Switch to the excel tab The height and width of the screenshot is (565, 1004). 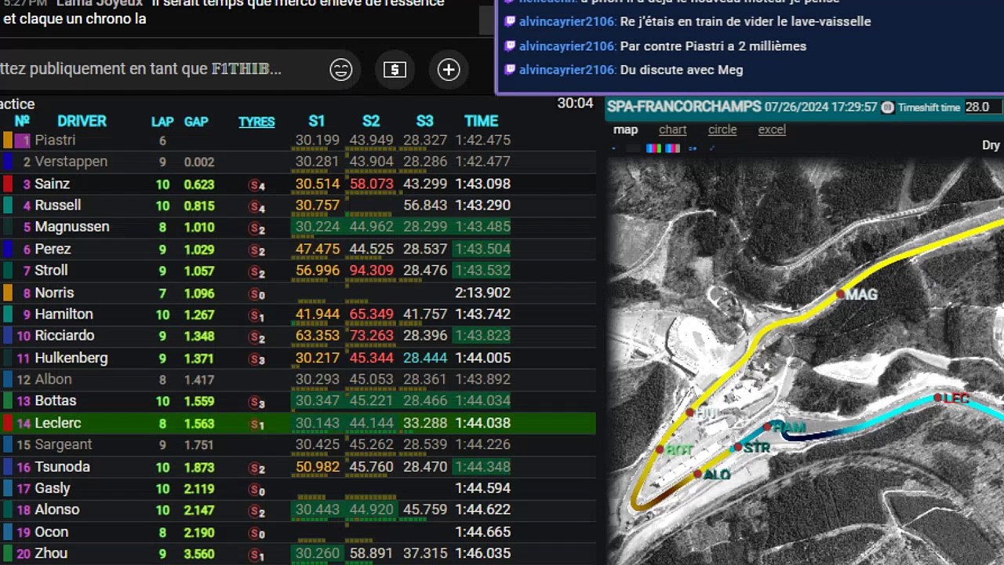[772, 129]
